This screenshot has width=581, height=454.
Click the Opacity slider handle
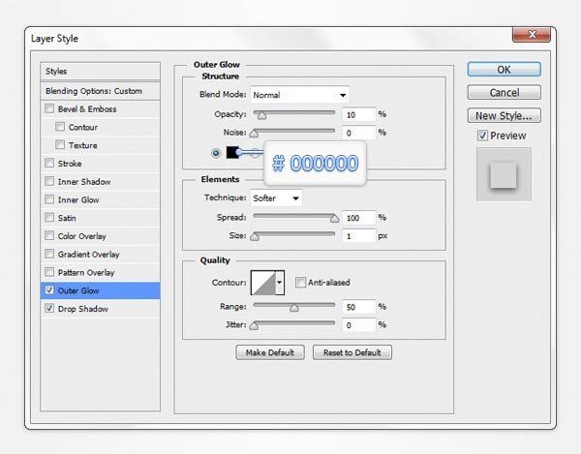coord(261,115)
